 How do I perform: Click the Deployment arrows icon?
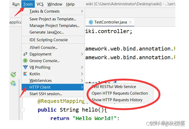25,54
